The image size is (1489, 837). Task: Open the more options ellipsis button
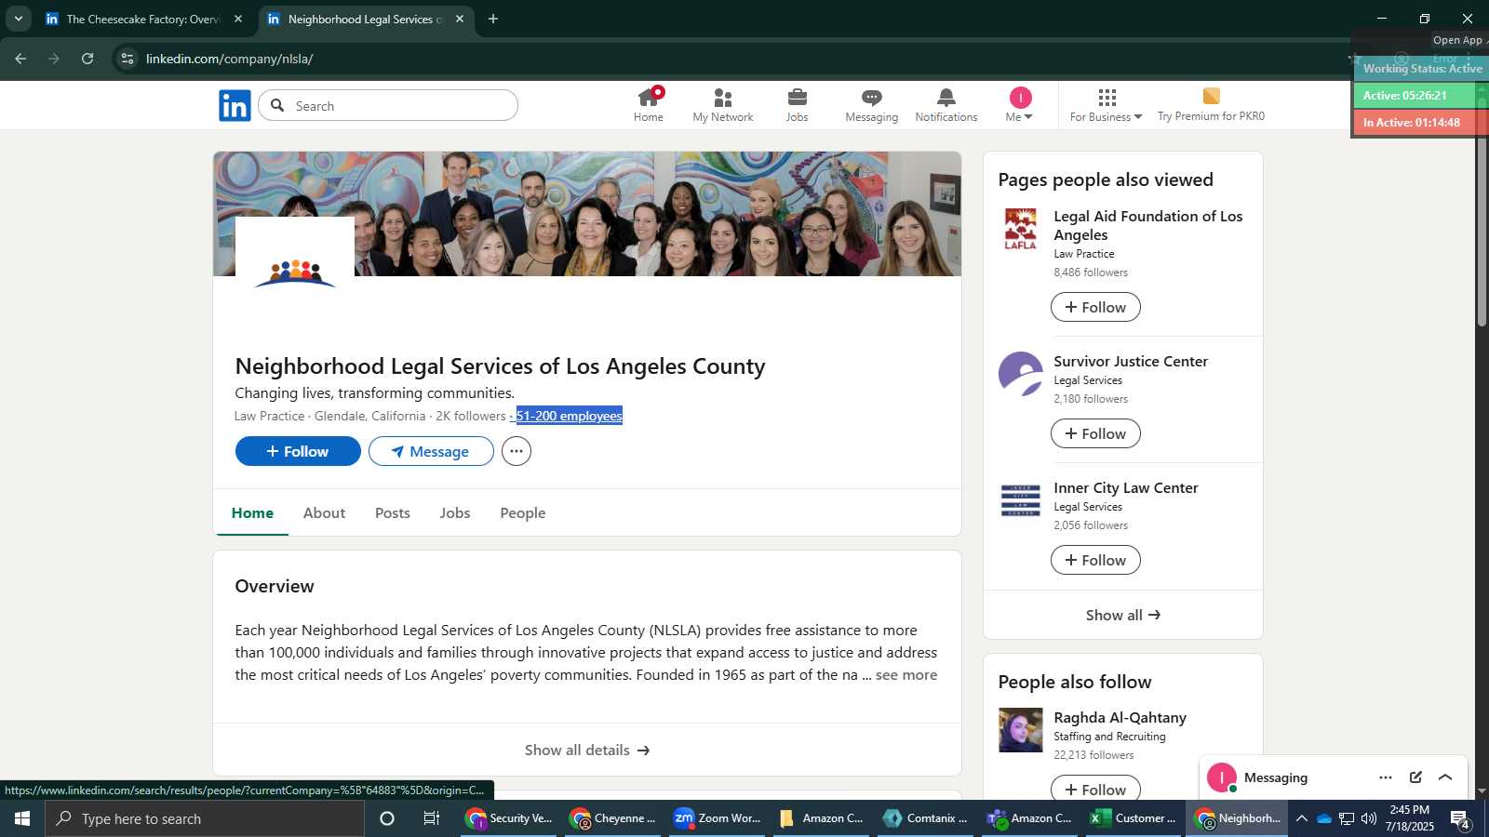pos(516,451)
